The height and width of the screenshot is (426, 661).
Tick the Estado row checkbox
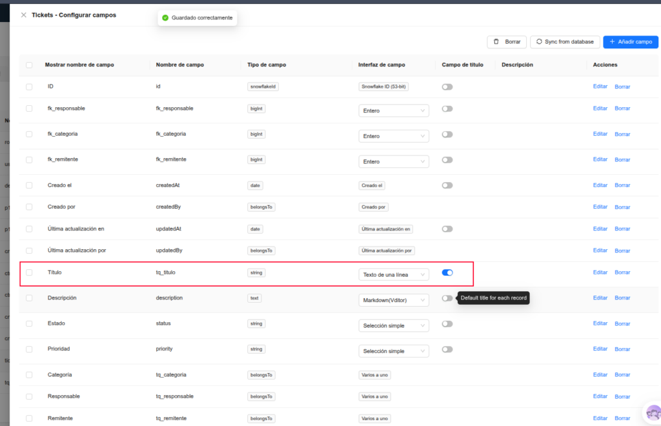(29, 323)
